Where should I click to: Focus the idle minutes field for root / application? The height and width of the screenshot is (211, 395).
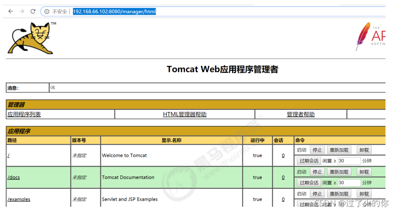pyautogui.click(x=349, y=161)
